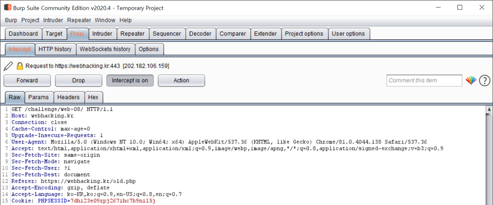Switch to the Extender tab
Viewport: 493px width, 205px height.
(x=265, y=34)
